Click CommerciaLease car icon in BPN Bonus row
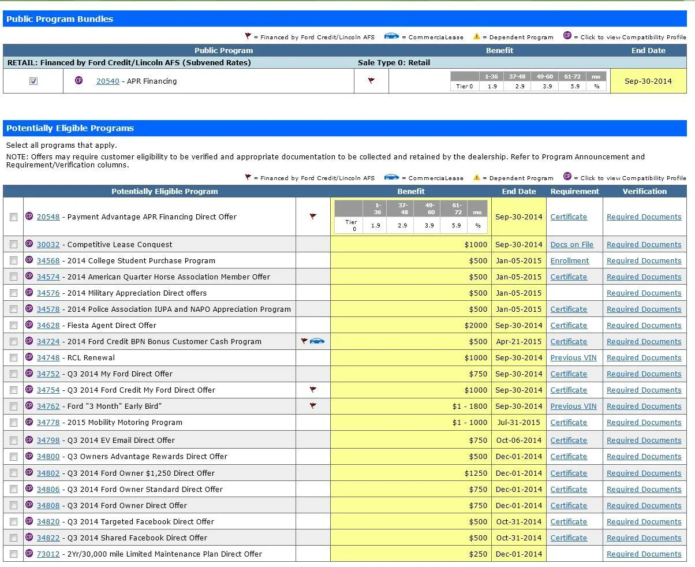 pyautogui.click(x=317, y=341)
